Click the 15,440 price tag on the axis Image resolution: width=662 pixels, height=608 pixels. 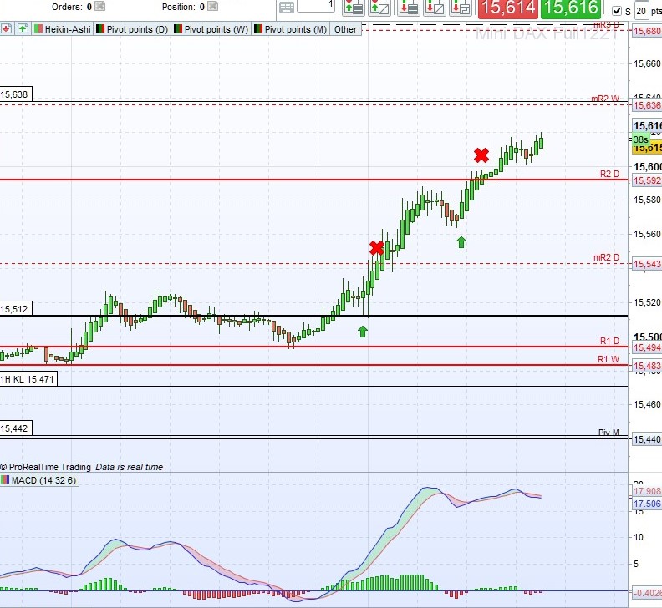[647, 439]
